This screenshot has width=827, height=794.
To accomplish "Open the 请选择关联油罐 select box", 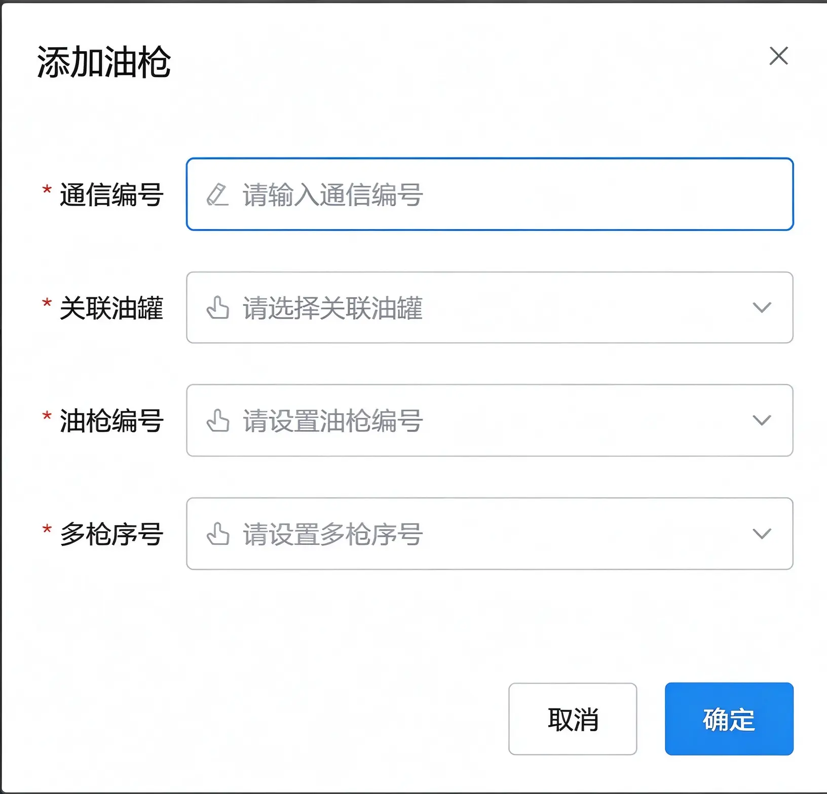I will pyautogui.click(x=490, y=308).
